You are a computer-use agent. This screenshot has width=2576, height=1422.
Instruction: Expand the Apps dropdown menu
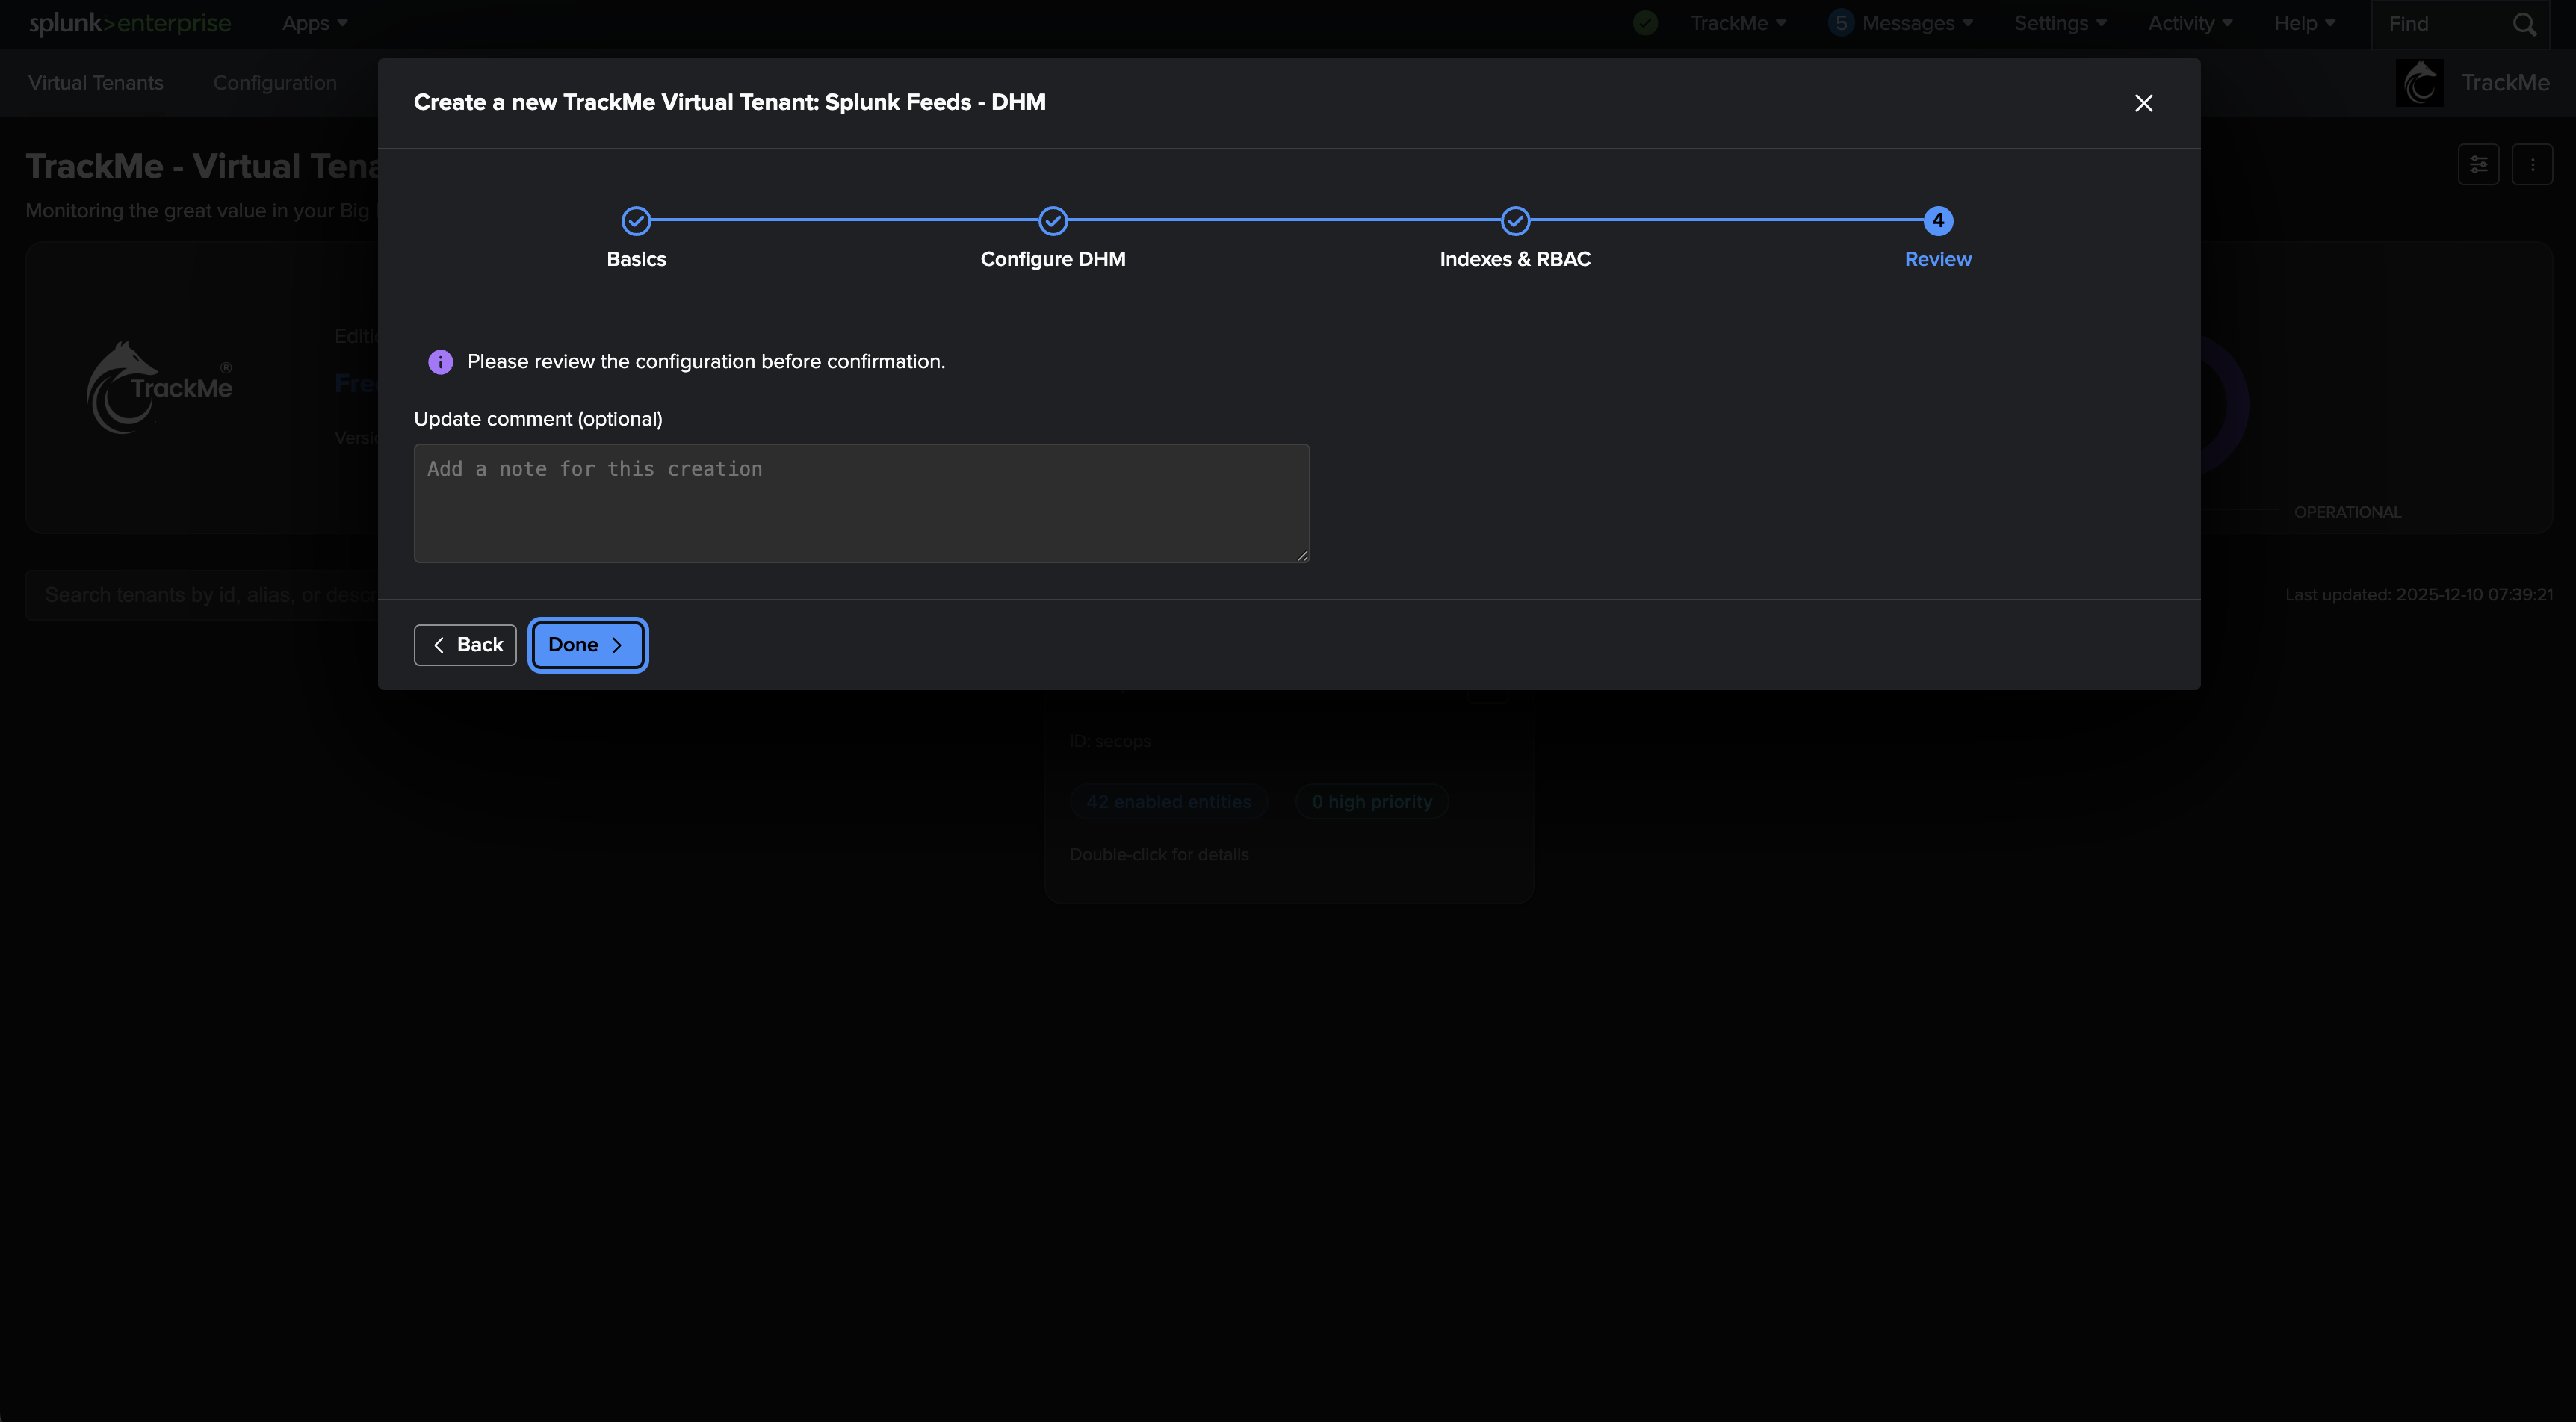point(314,23)
